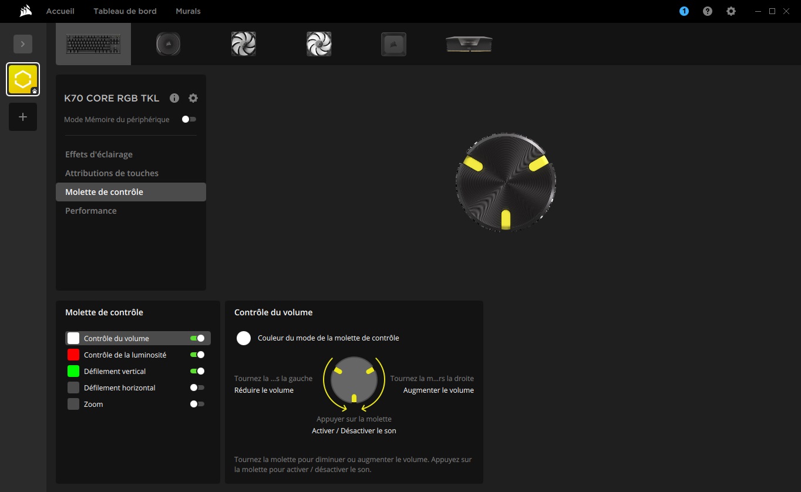
Task: Open the iCUE global settings gear
Action: [x=731, y=11]
